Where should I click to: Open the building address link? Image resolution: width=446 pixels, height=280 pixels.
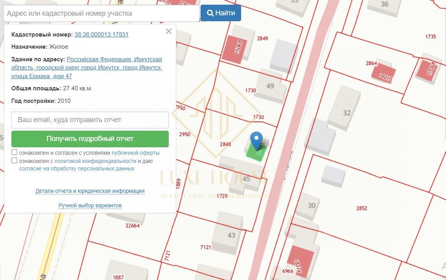point(114,68)
